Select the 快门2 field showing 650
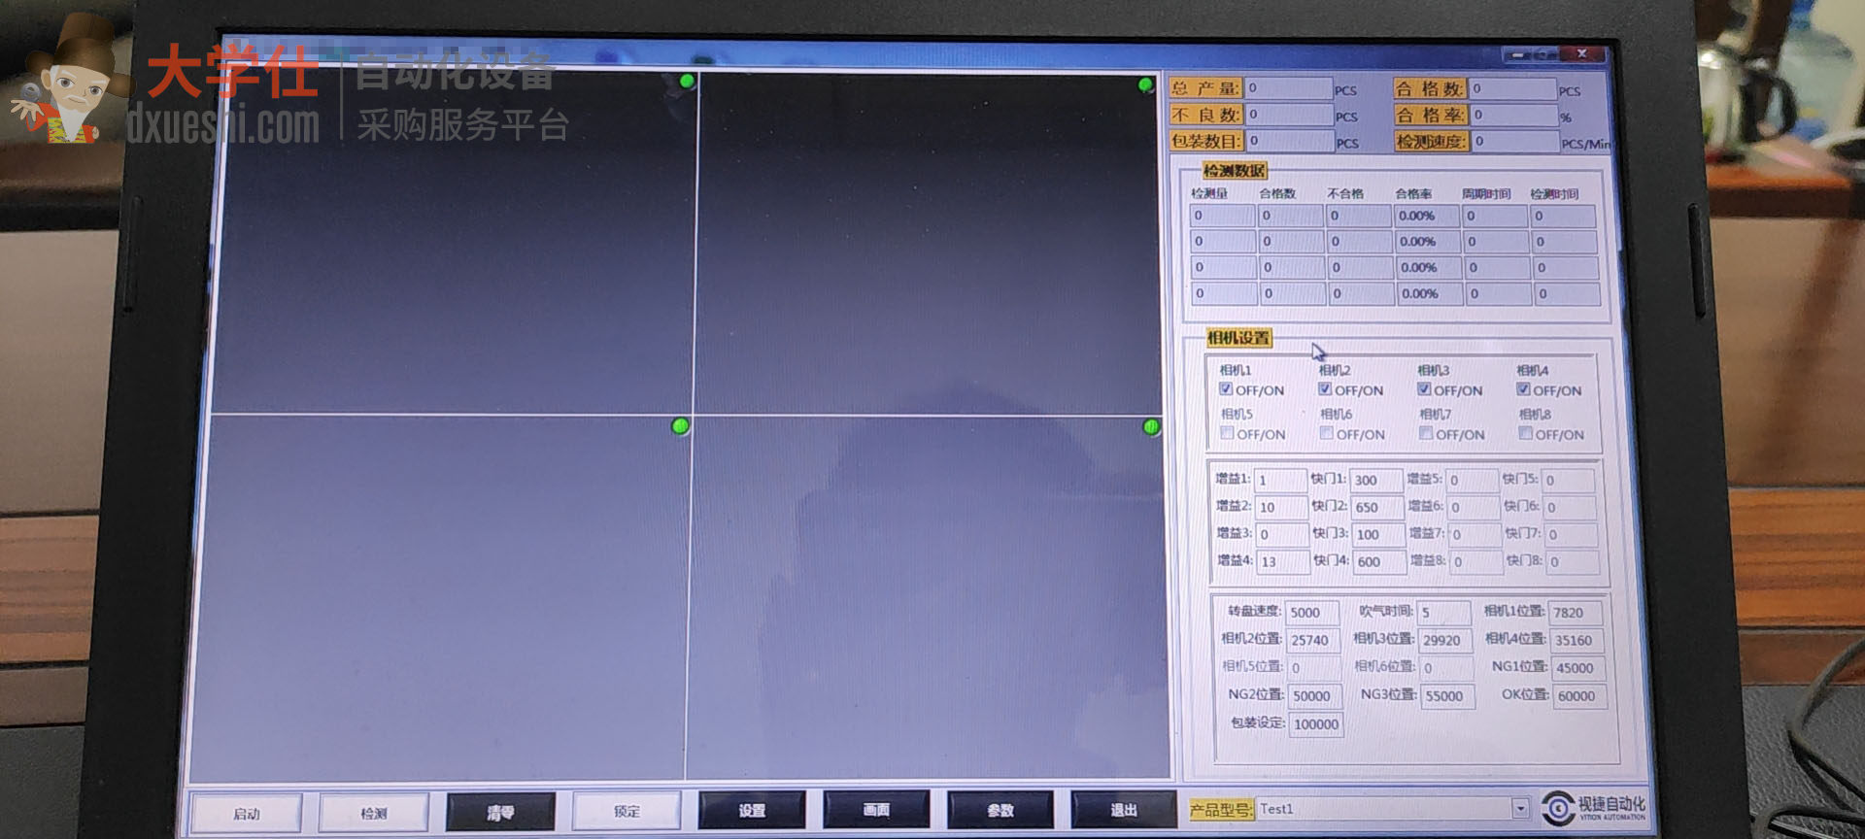1865x839 pixels. [1377, 507]
